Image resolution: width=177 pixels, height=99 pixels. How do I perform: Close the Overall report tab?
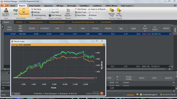(x=12, y=22)
